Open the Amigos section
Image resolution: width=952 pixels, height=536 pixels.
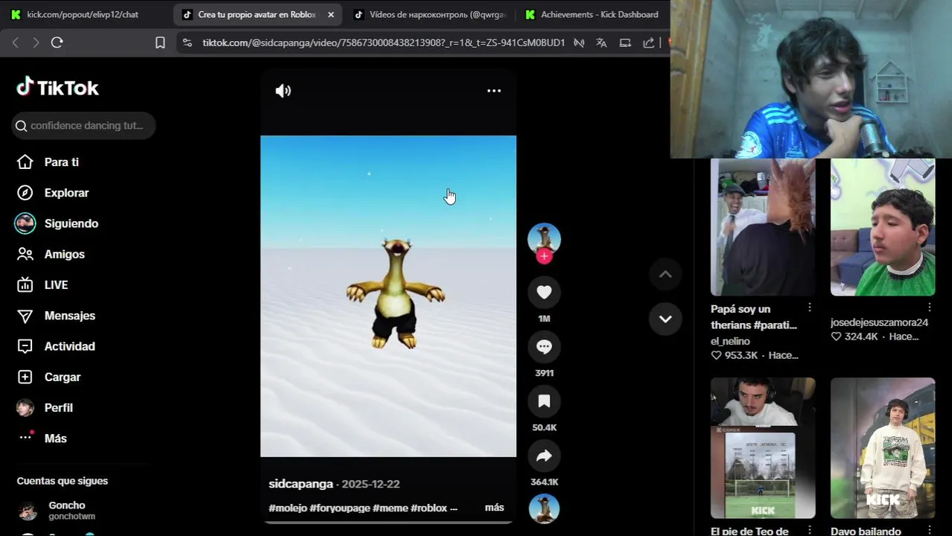tap(64, 255)
